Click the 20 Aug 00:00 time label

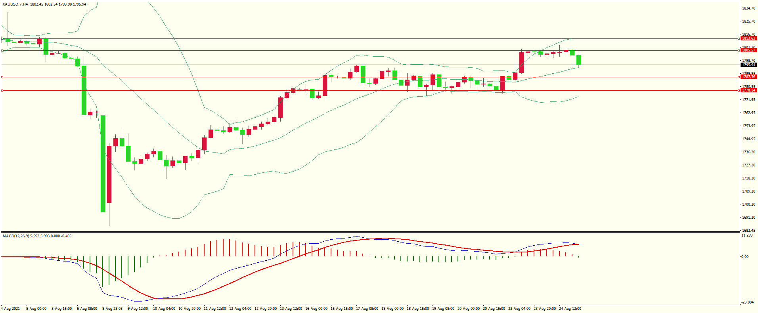point(469,309)
